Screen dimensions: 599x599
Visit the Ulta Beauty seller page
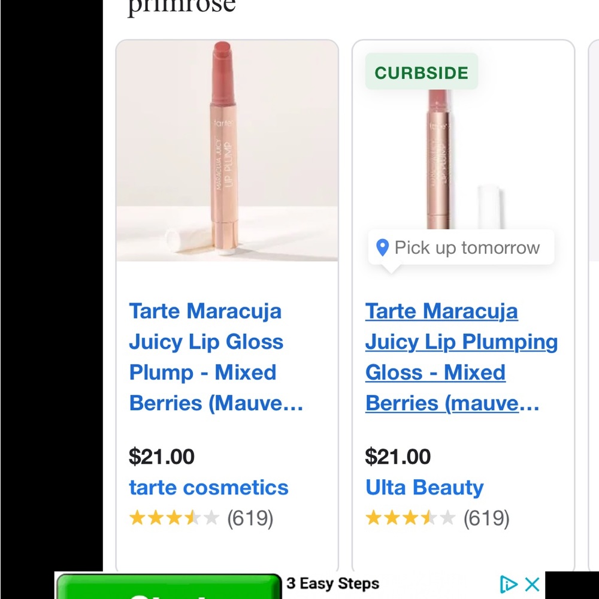click(x=424, y=487)
